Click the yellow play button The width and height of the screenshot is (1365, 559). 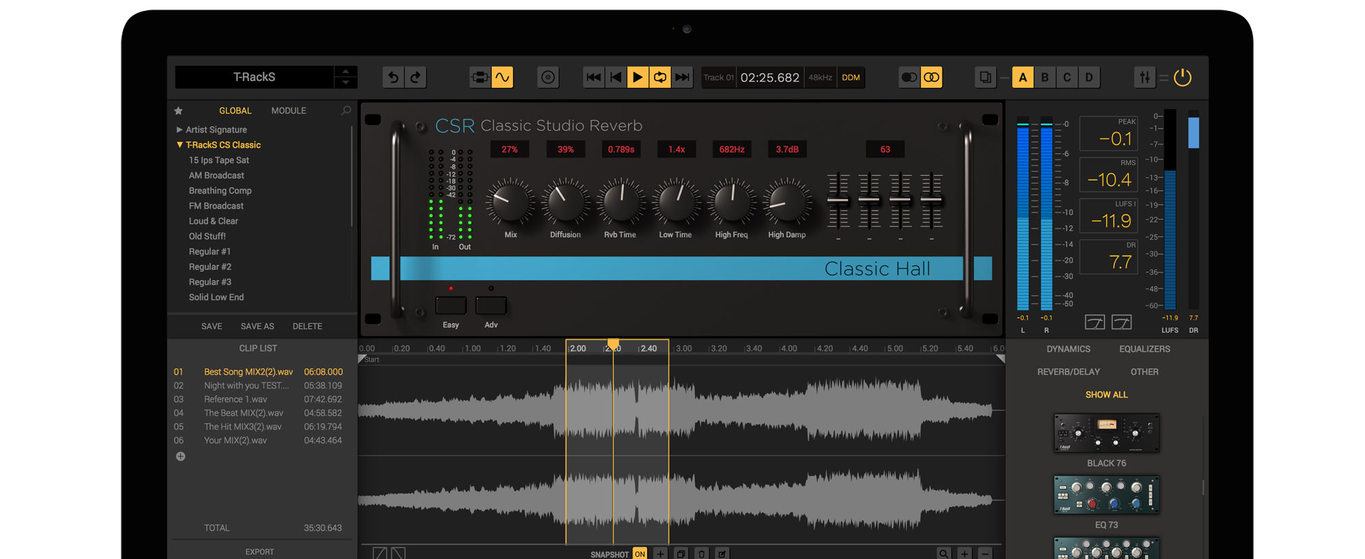click(637, 77)
